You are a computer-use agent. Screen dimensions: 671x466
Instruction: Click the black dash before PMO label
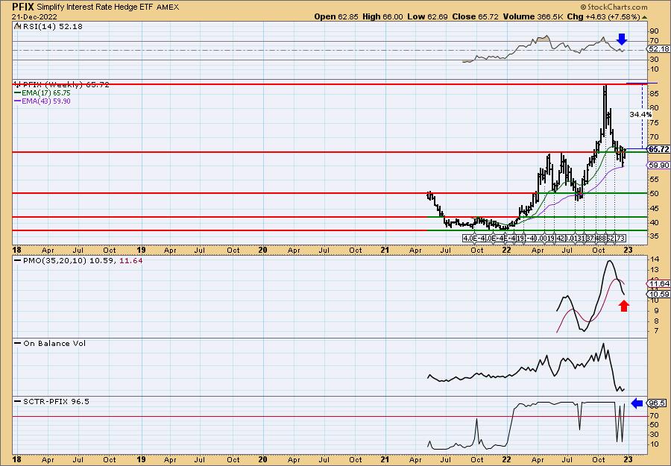18,261
